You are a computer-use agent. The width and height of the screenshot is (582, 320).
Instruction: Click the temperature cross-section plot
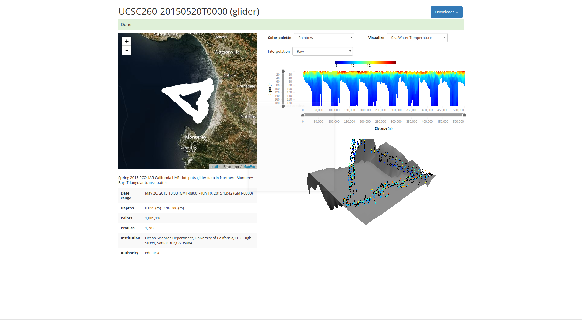tap(384, 88)
